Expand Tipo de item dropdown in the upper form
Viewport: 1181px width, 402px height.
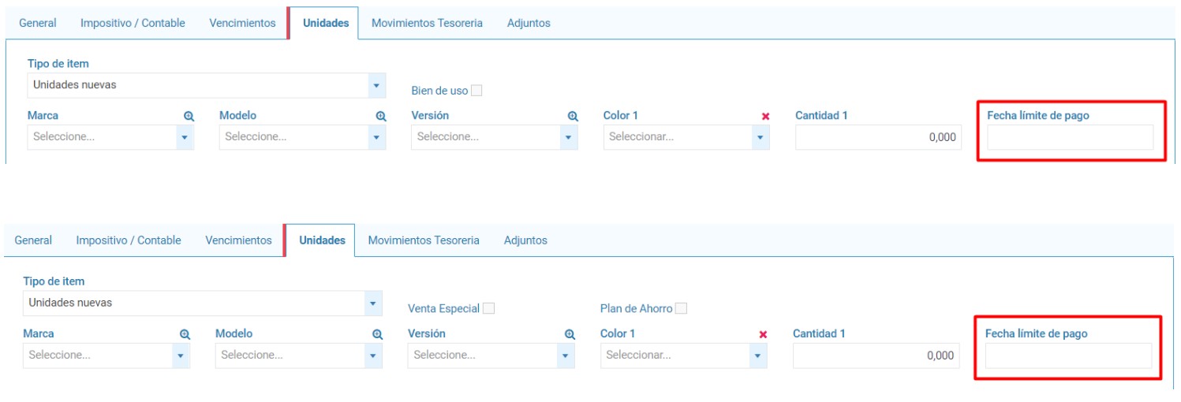click(x=376, y=85)
